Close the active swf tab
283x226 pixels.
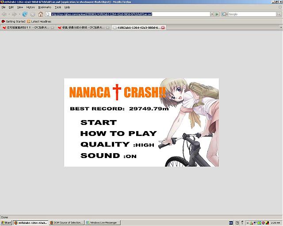(163, 27)
